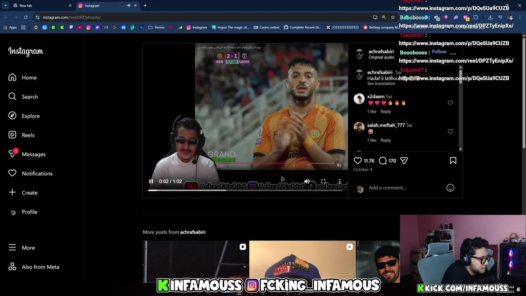The width and height of the screenshot is (526, 296).
Task: Pause the reel video
Action: pos(151,181)
